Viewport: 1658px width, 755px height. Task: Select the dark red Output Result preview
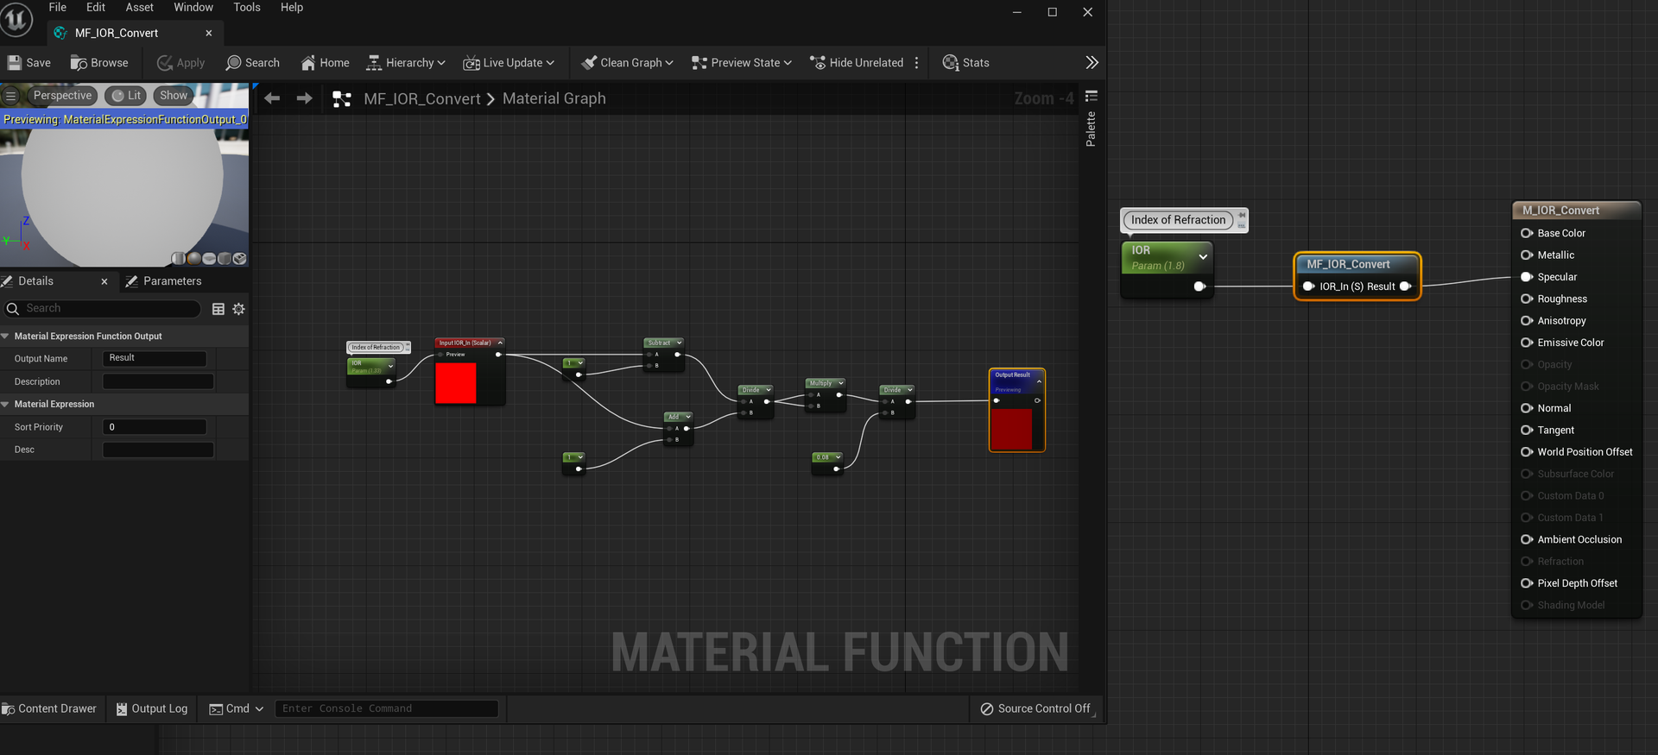(1011, 430)
